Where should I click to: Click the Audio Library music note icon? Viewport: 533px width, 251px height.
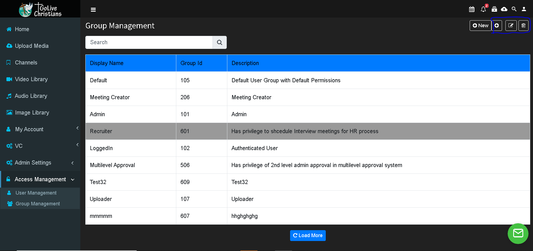(9, 96)
